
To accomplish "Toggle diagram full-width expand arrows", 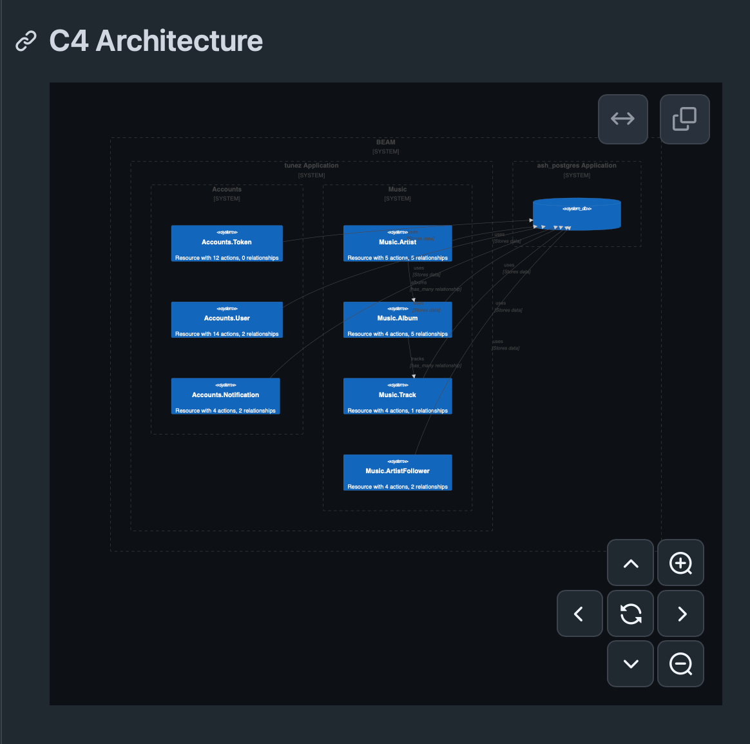I will [x=622, y=119].
